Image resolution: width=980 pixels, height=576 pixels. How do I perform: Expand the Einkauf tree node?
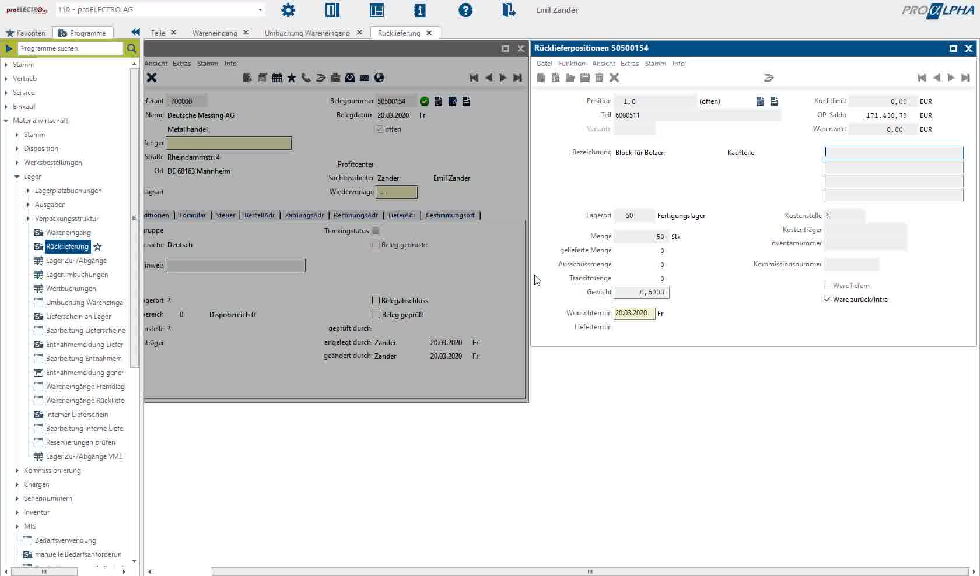tap(6, 107)
